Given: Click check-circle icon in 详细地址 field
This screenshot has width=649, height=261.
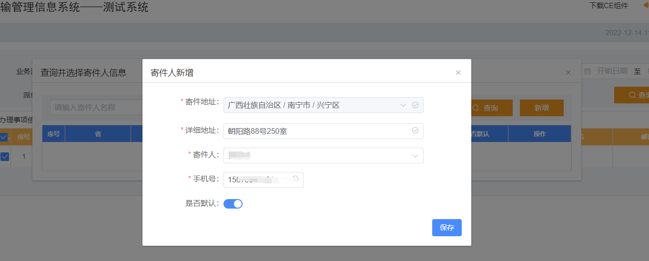Looking at the screenshot, I should click(x=415, y=130).
